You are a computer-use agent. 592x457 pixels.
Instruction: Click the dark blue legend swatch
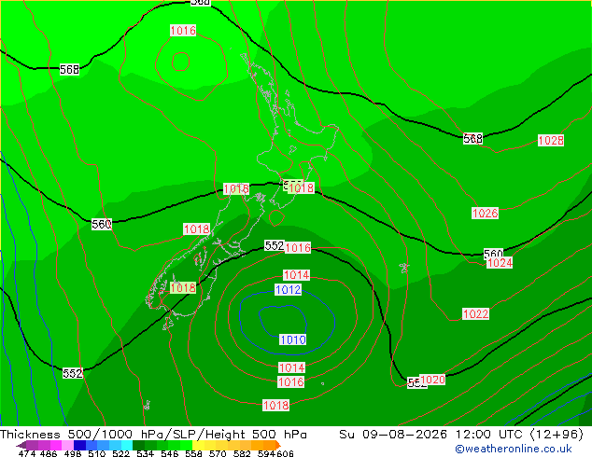click(79, 445)
